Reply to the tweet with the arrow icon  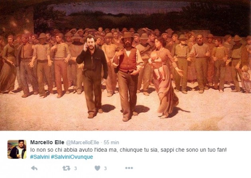point(34,168)
